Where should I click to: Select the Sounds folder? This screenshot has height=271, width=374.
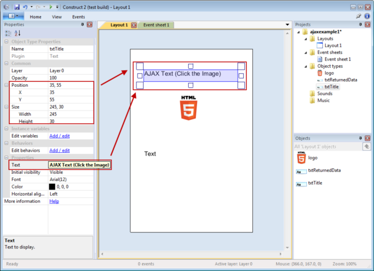[324, 93]
